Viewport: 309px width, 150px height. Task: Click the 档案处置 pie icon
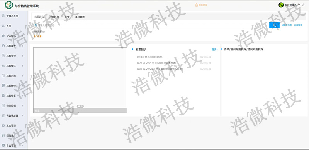[3, 96]
